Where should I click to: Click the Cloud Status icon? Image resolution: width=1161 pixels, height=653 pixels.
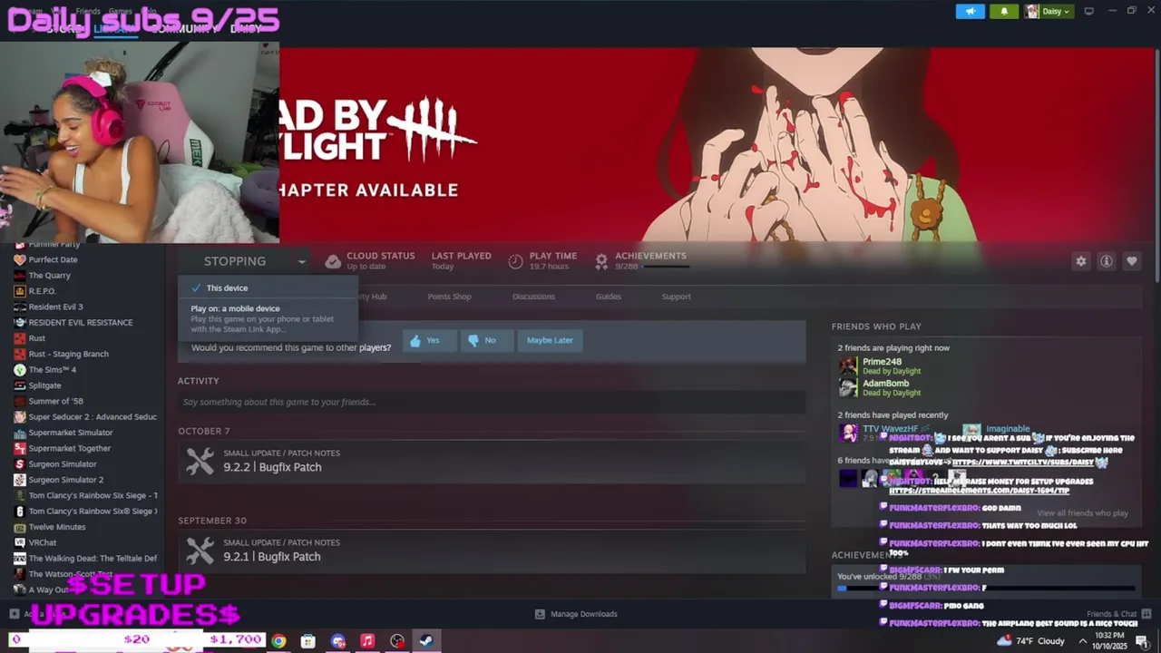tap(333, 261)
